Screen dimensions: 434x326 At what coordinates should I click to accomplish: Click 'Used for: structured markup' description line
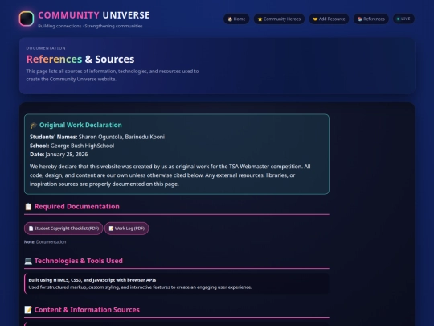[140, 287]
